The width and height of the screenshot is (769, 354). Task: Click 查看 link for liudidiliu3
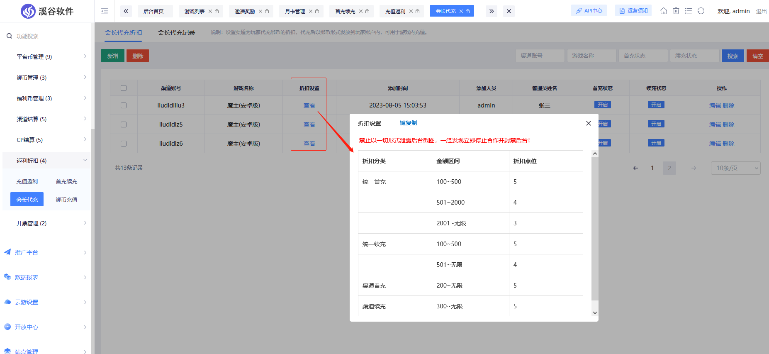coord(309,105)
